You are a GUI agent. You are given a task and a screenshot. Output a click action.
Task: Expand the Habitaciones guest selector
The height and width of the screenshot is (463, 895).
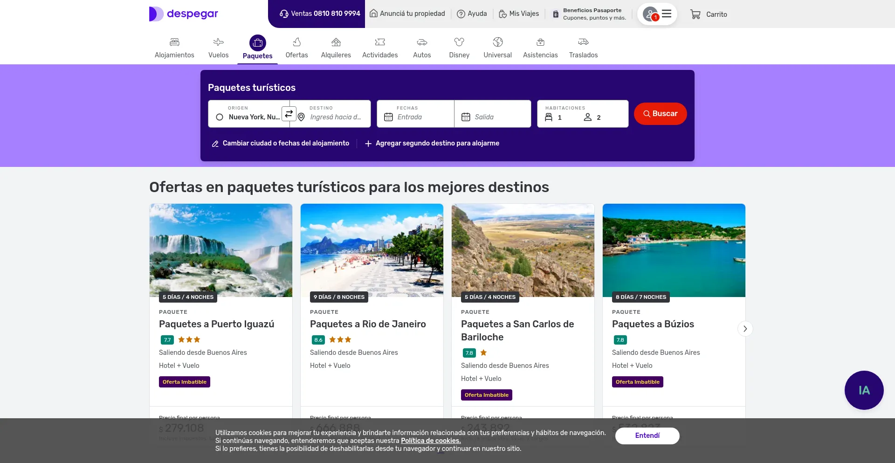[x=583, y=114]
